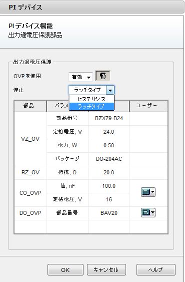Click the ユーザー column header
The image size is (185, 282).
[x=148, y=106]
